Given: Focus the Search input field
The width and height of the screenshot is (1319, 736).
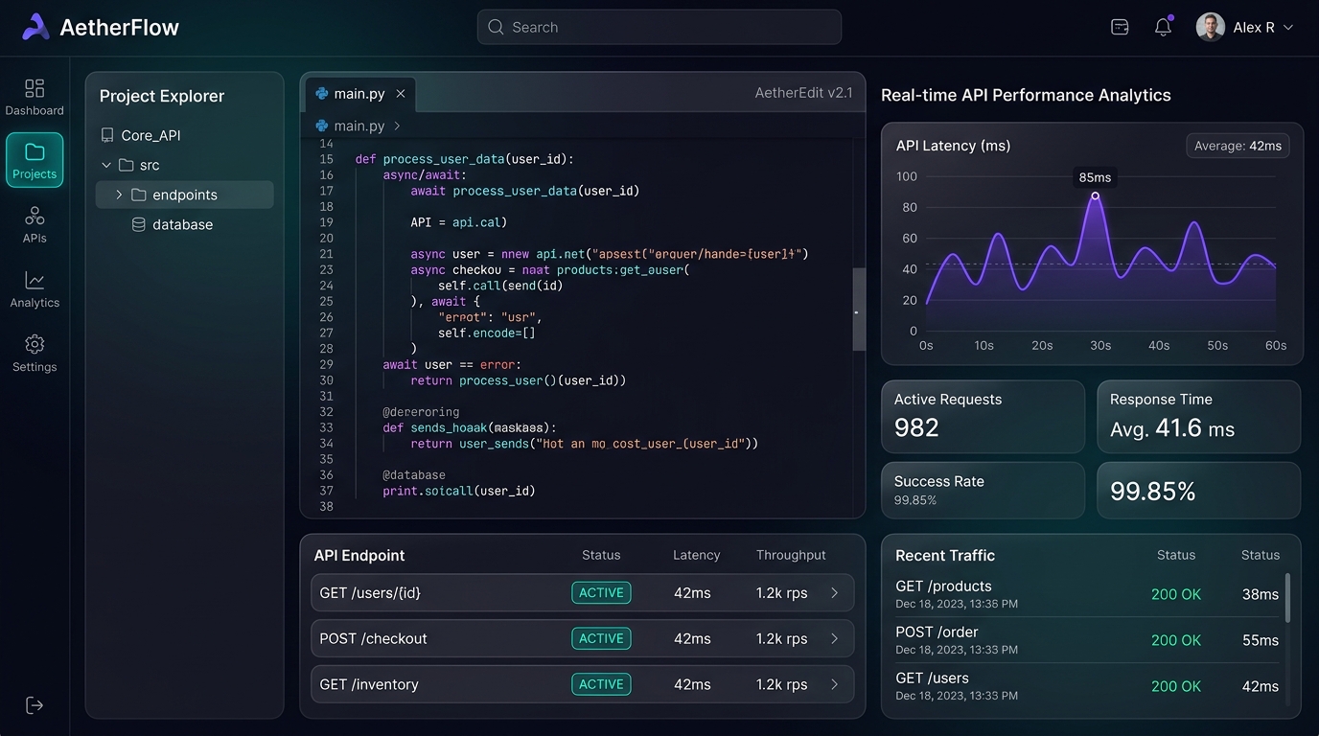Looking at the screenshot, I should coord(659,27).
